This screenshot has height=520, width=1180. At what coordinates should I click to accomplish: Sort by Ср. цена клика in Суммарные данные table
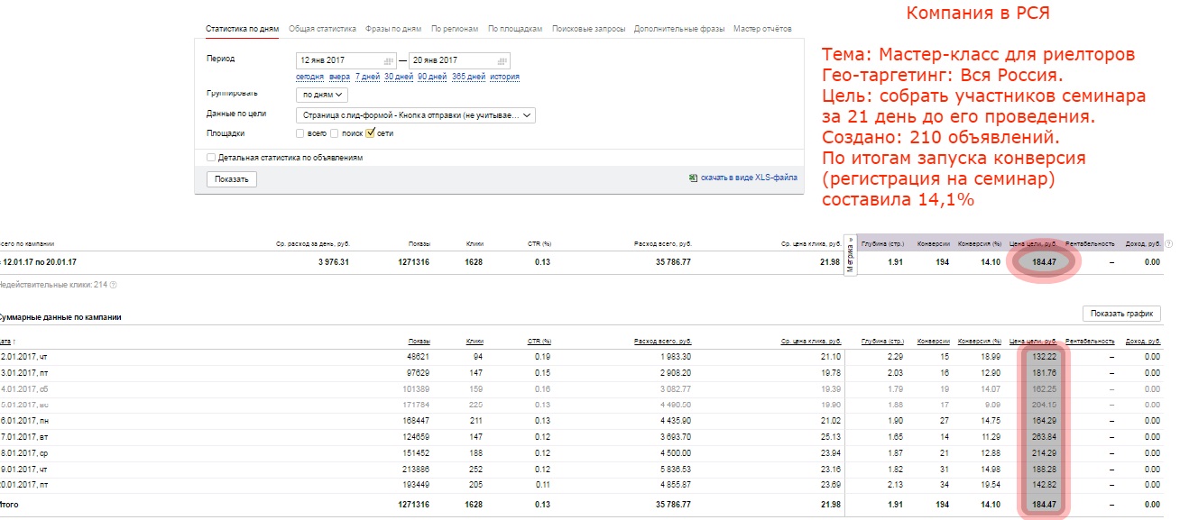(x=811, y=342)
